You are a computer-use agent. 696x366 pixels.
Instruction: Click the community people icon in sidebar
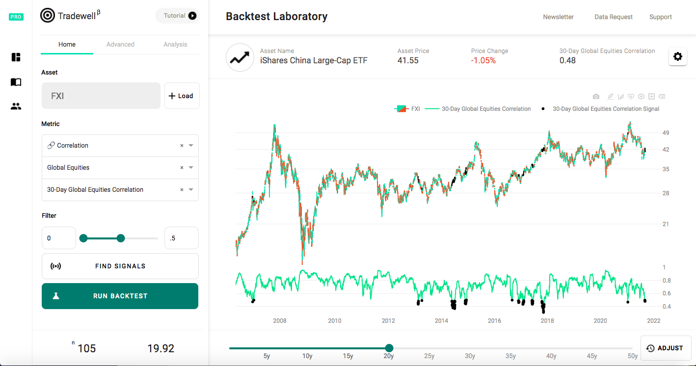(16, 106)
